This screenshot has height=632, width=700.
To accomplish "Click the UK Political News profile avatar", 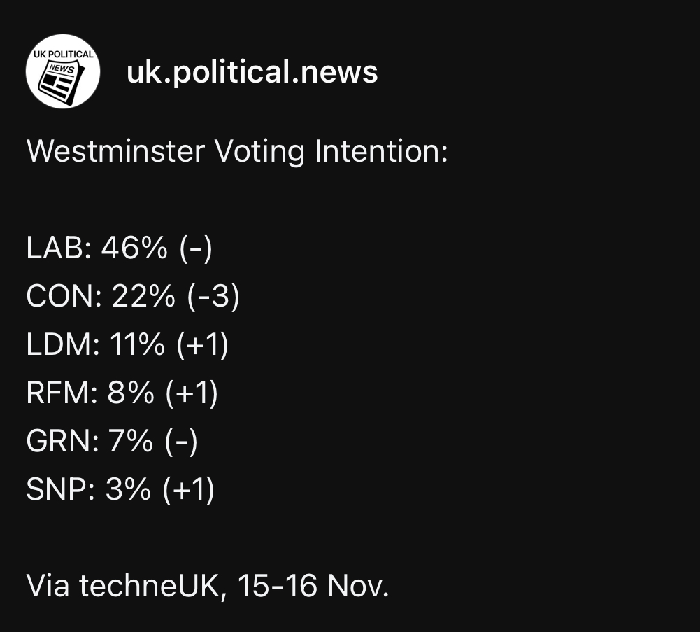I will tap(62, 72).
